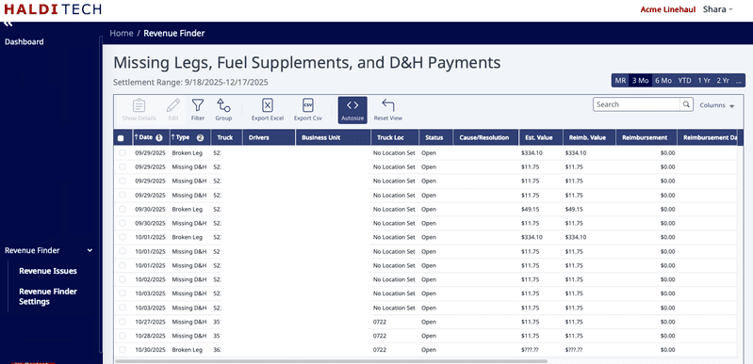This screenshot has width=753, height=364.
Task: Open Revenue Issues page
Action: [48, 271]
